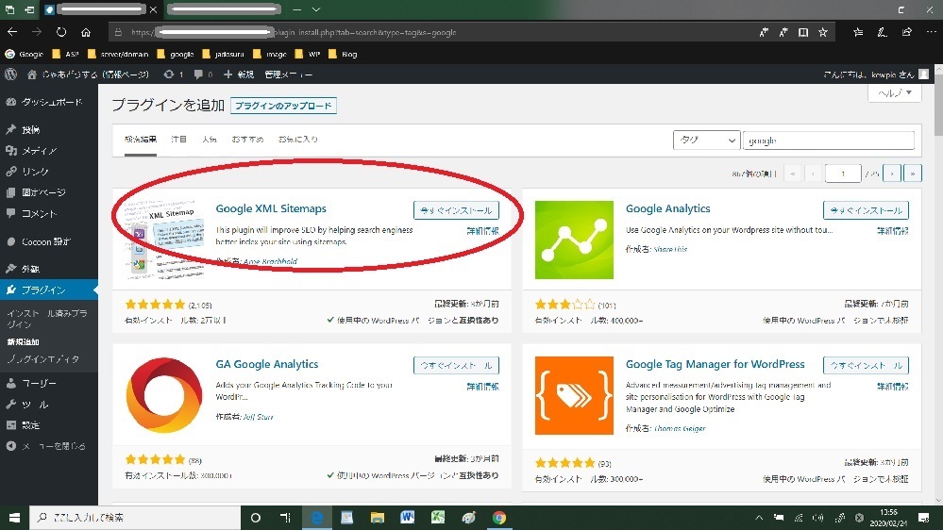Click the plugin search field containing google

(828, 140)
